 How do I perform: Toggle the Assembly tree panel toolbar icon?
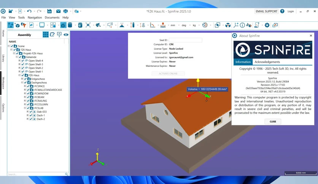coord(11,25)
